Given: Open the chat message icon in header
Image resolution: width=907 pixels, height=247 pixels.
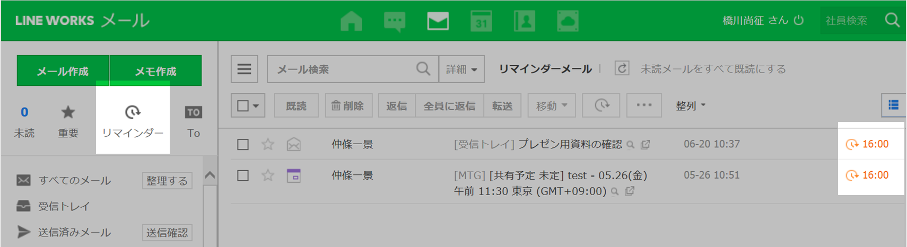Looking at the screenshot, I should tap(394, 21).
